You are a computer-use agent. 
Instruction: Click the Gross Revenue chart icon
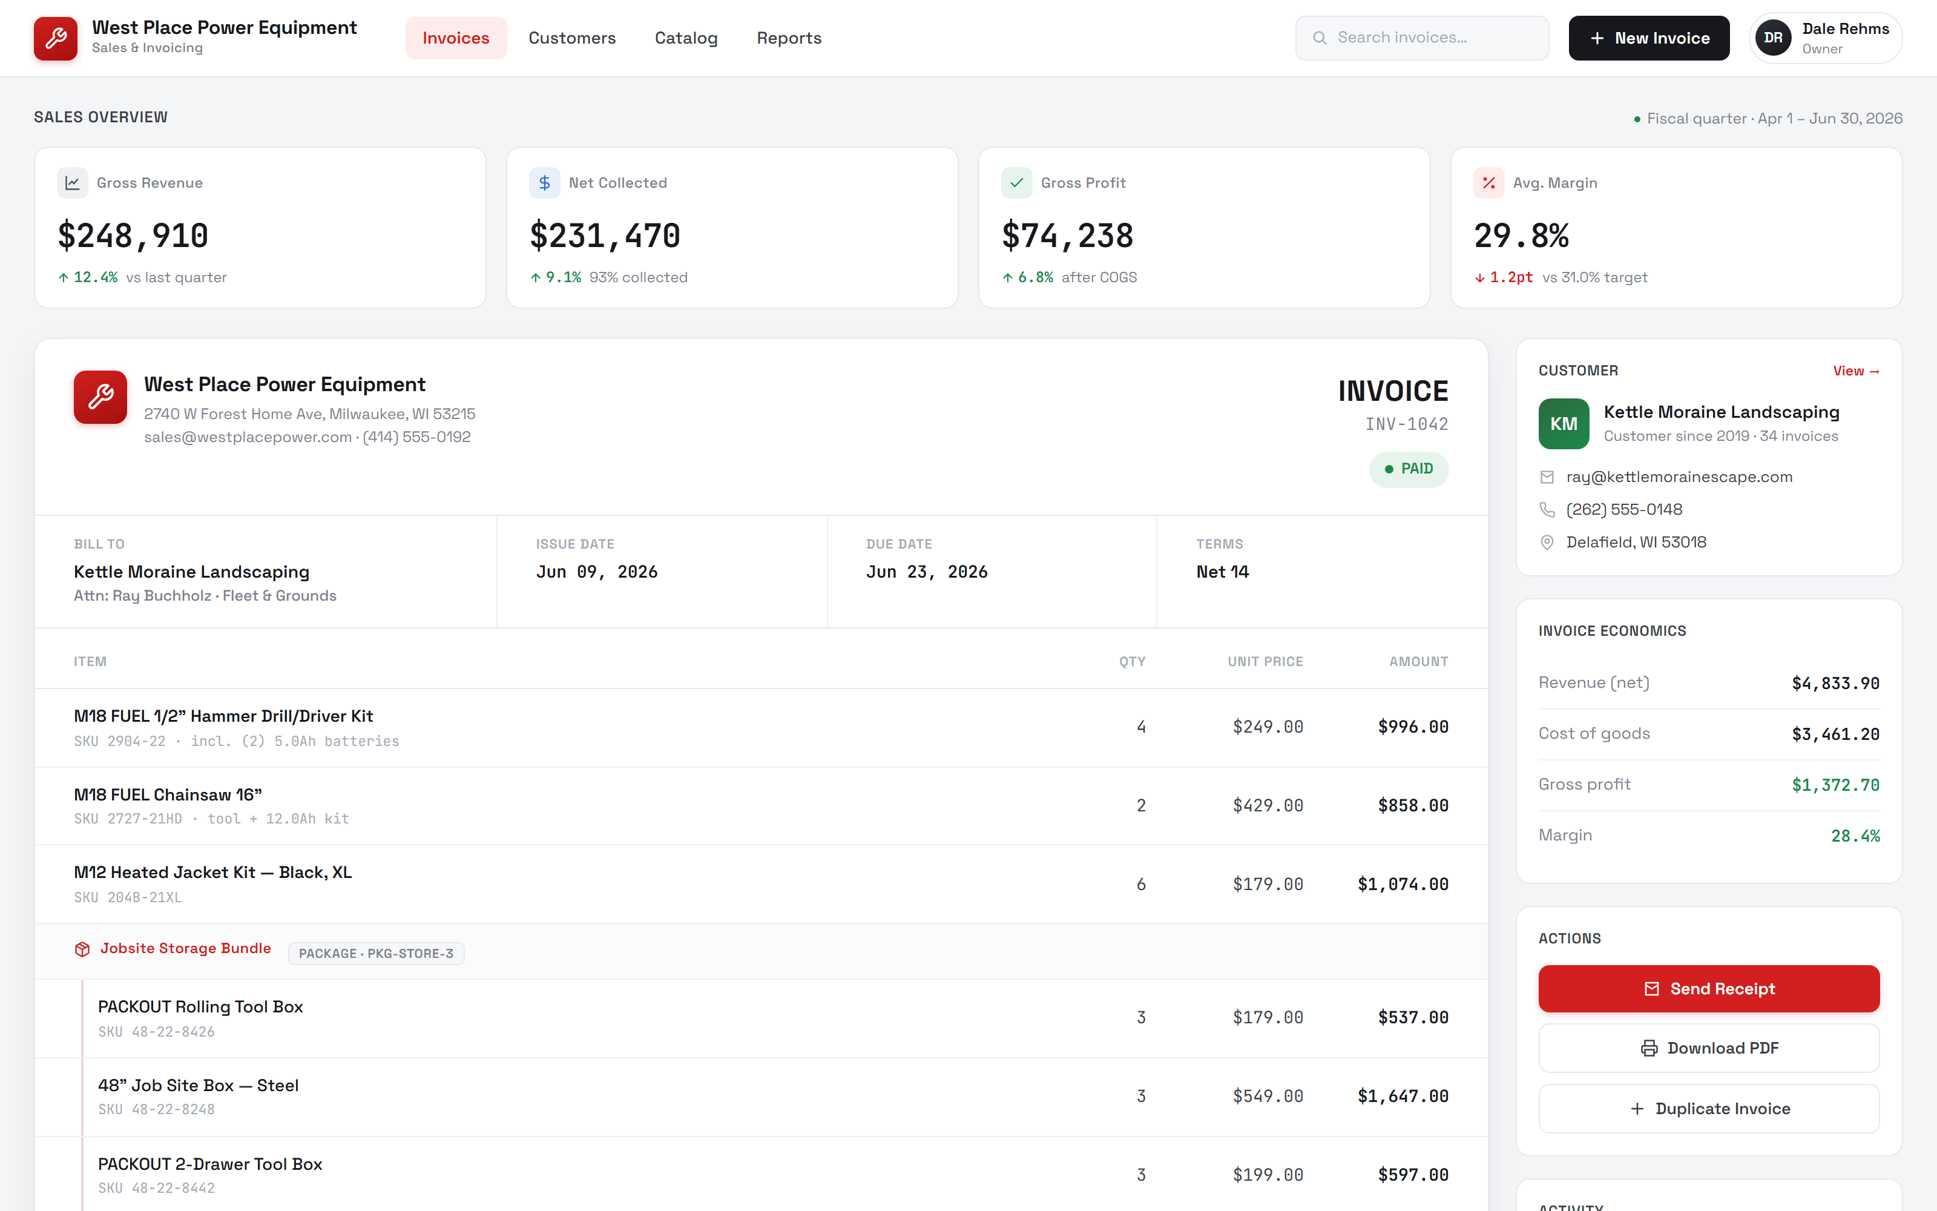pyautogui.click(x=72, y=183)
